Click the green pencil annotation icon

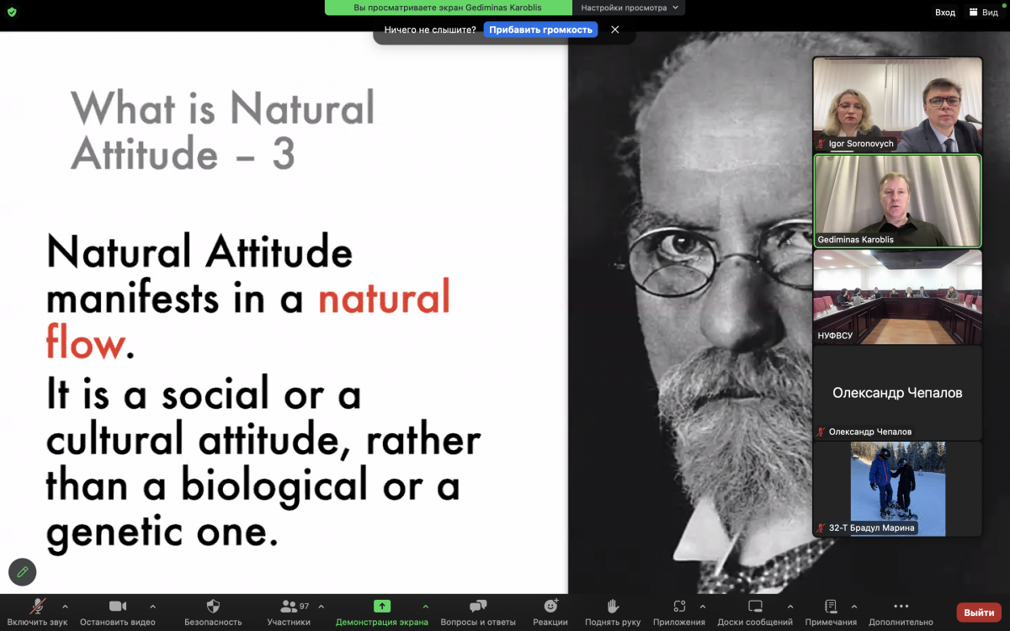coord(22,571)
